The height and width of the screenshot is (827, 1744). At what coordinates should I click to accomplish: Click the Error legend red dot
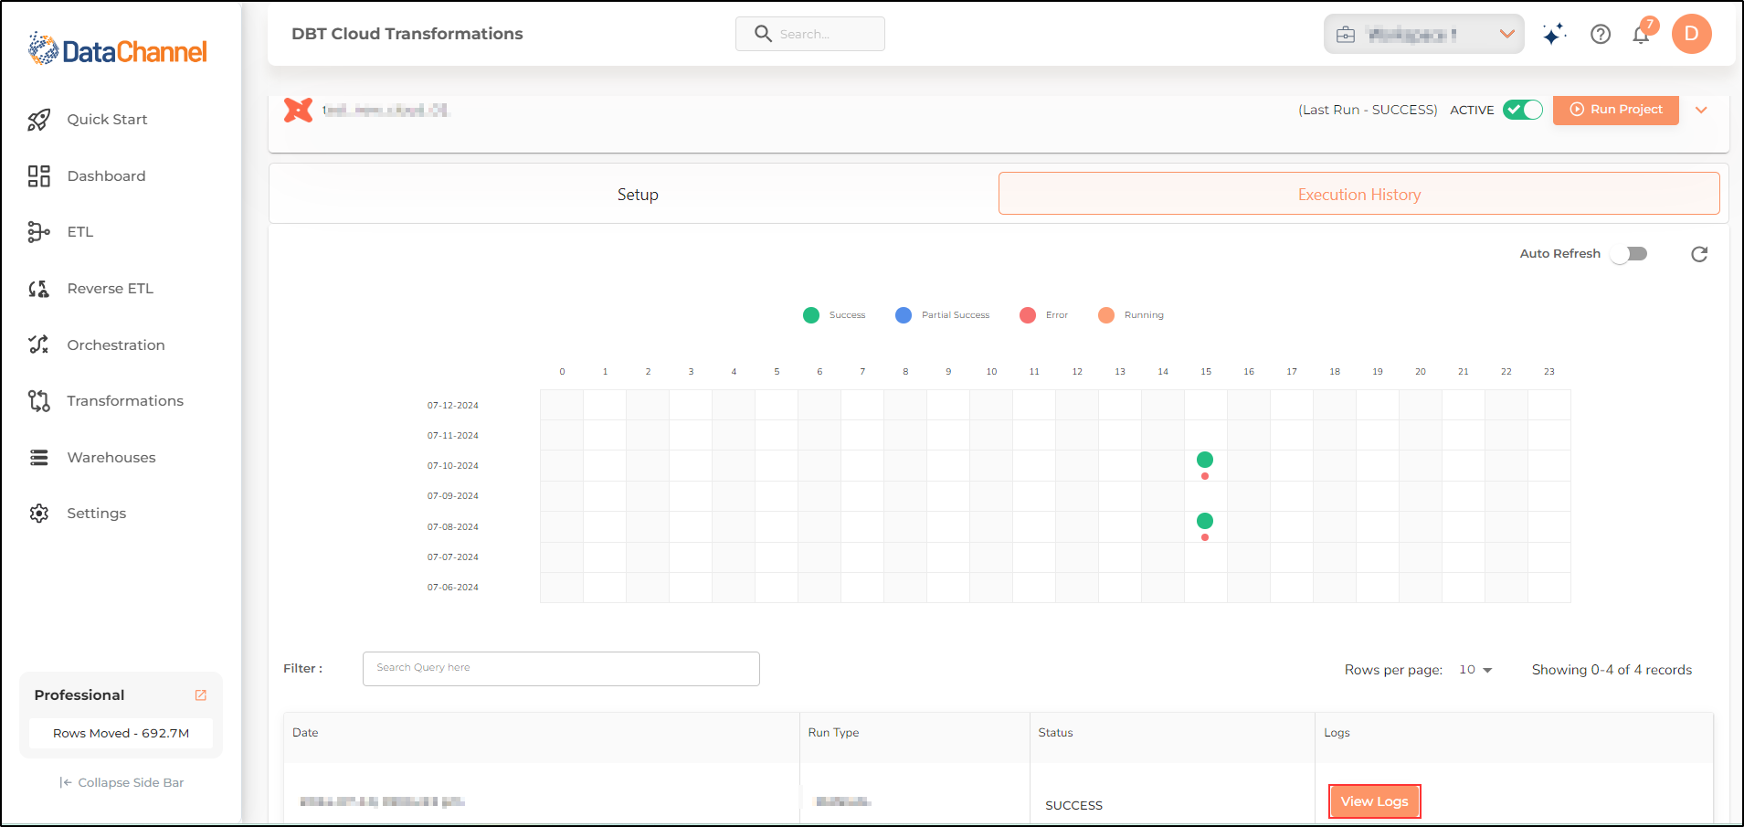(x=1028, y=315)
